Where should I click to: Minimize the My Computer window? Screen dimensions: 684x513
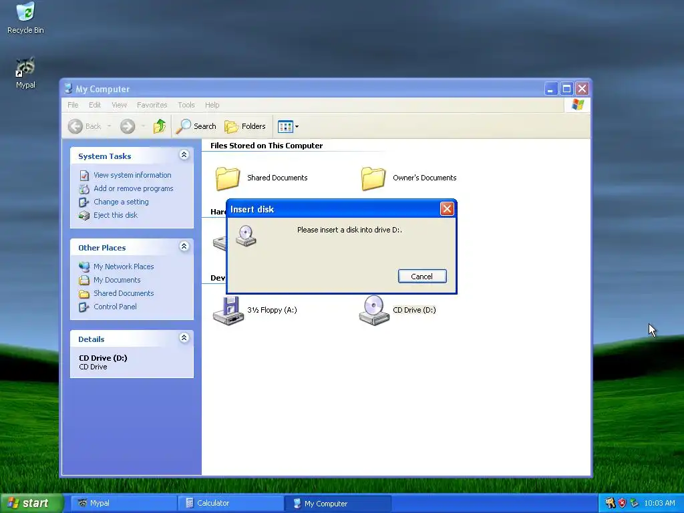click(x=551, y=89)
